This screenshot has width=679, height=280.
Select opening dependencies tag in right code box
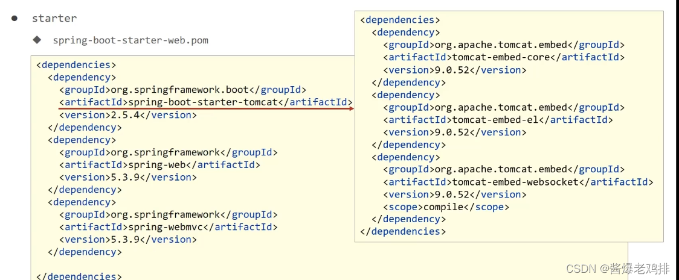pyautogui.click(x=400, y=20)
